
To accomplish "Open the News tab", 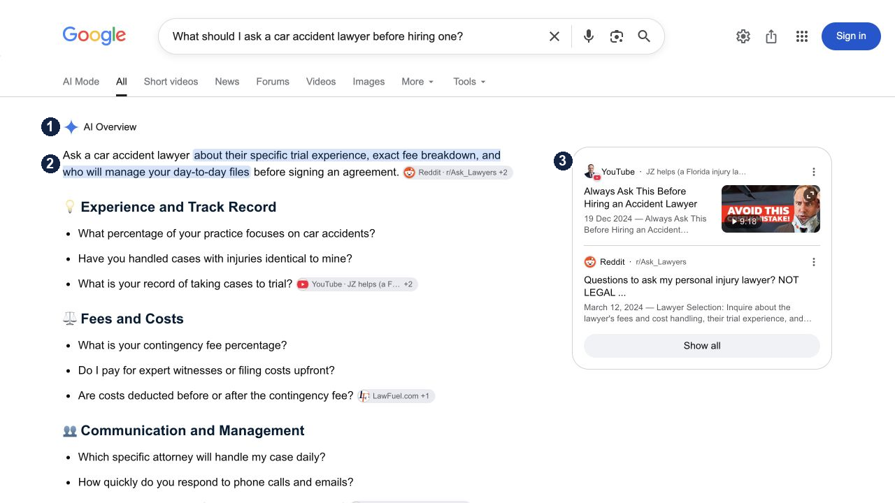I will coord(227,82).
